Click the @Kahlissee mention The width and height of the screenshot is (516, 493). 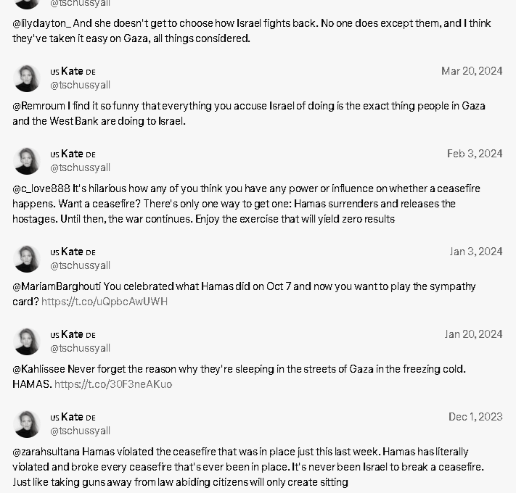(39, 369)
